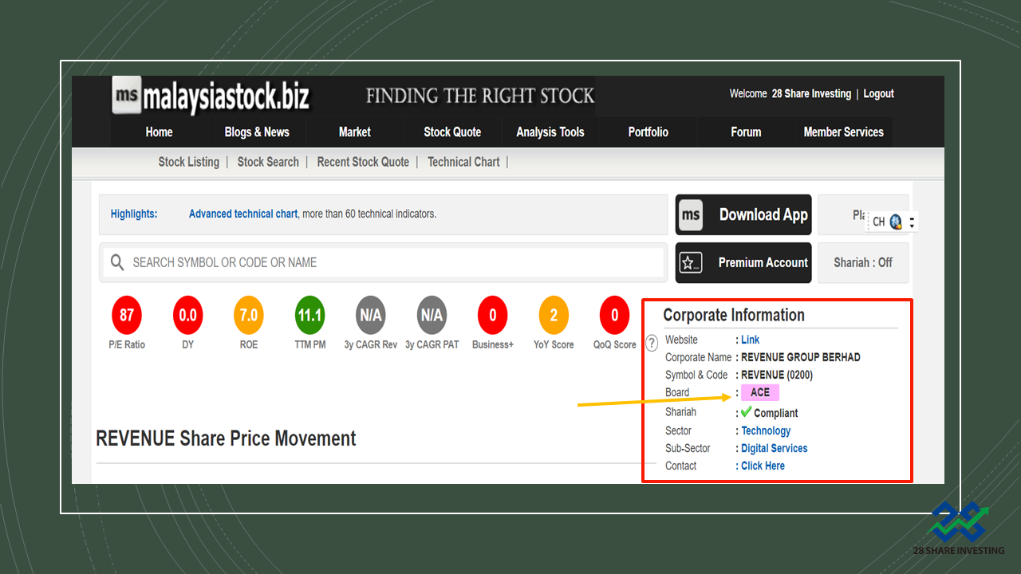Screen dimensions: 1021x574
Task: Open the Stock Quote menu
Action: coord(452,132)
